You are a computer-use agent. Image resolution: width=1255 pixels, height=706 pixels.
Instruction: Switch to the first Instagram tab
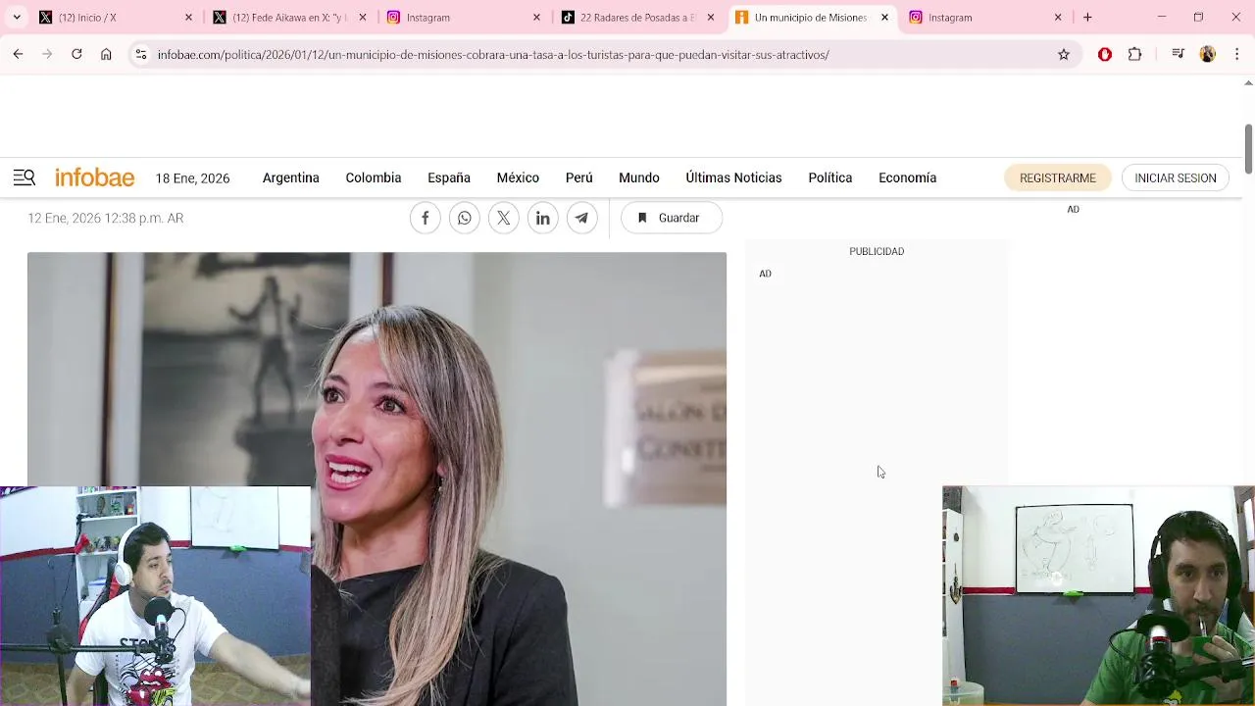pos(462,17)
